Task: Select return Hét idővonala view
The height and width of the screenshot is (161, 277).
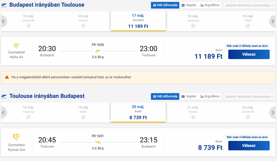Action: pos(165,96)
